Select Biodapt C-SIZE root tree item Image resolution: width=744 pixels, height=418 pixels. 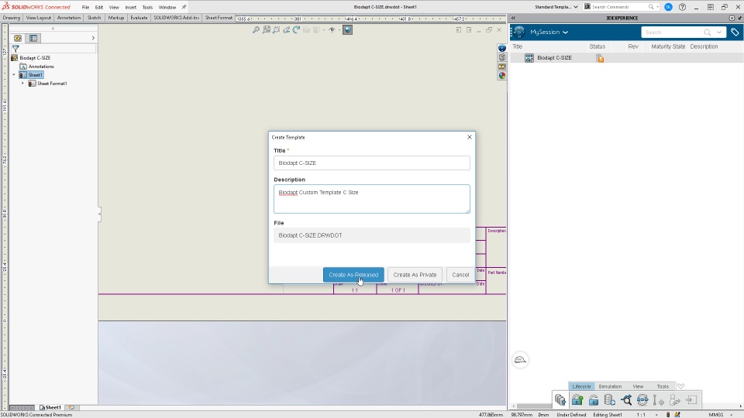tap(35, 58)
